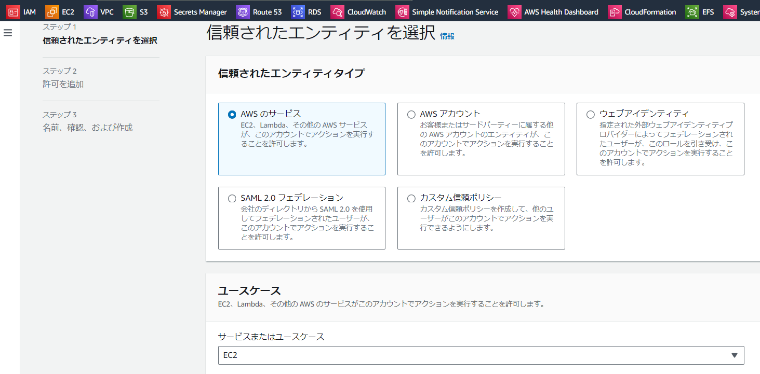
Task: Open the RDS icon shortcut
Action: pos(298,12)
